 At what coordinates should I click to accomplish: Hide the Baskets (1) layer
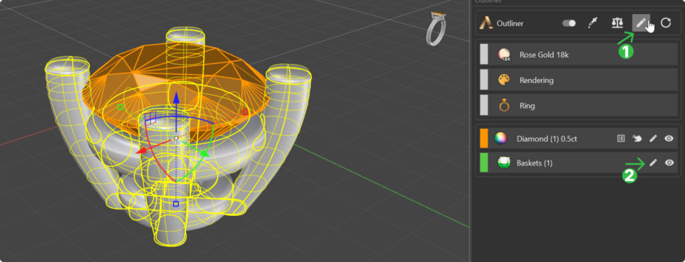click(x=669, y=163)
